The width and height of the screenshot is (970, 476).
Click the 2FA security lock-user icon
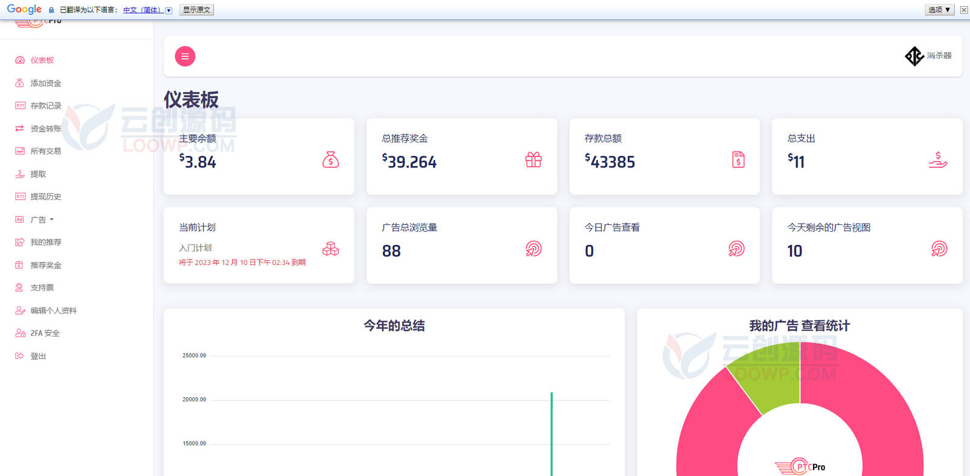(20, 333)
